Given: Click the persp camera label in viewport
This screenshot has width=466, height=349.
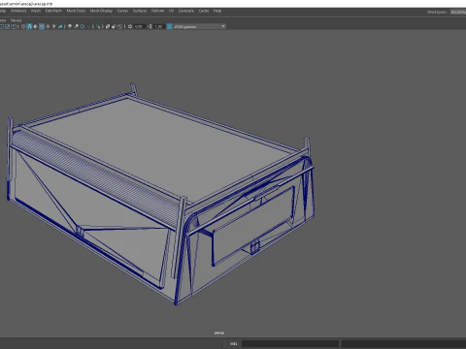Looking at the screenshot, I should pos(219,333).
